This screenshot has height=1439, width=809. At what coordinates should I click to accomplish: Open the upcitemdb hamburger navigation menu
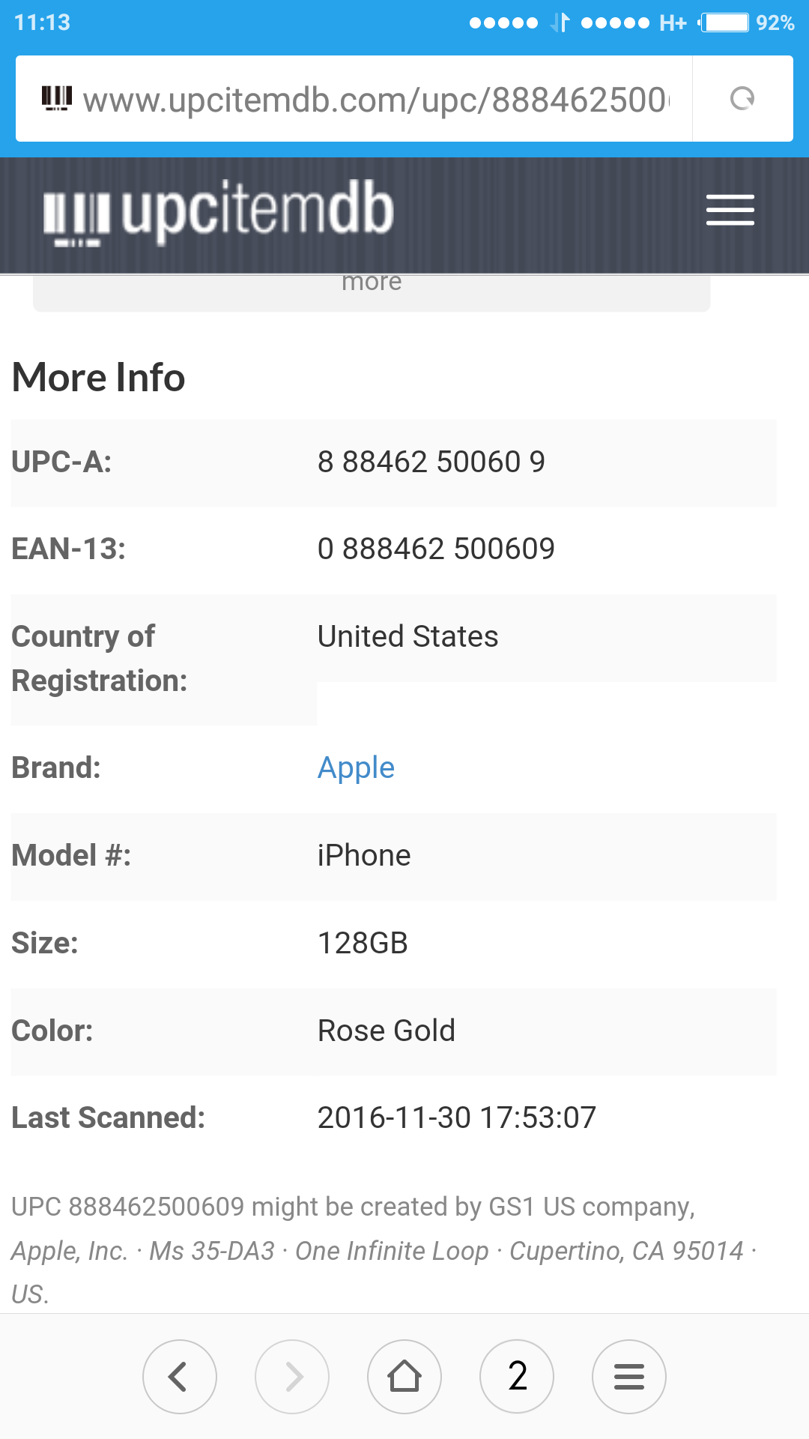[730, 210]
